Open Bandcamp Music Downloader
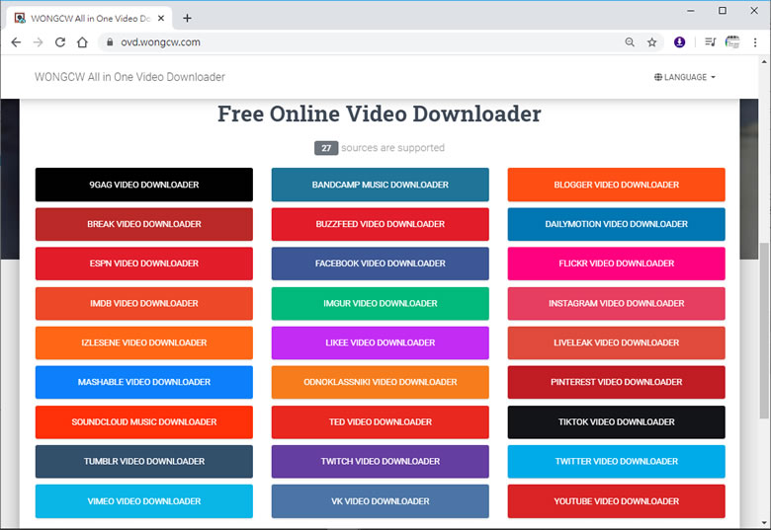 [x=381, y=185]
